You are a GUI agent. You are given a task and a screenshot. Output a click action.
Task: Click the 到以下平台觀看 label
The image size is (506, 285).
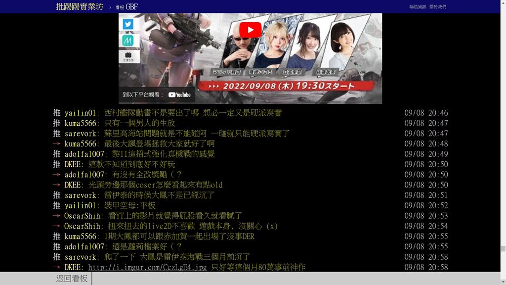(x=143, y=95)
